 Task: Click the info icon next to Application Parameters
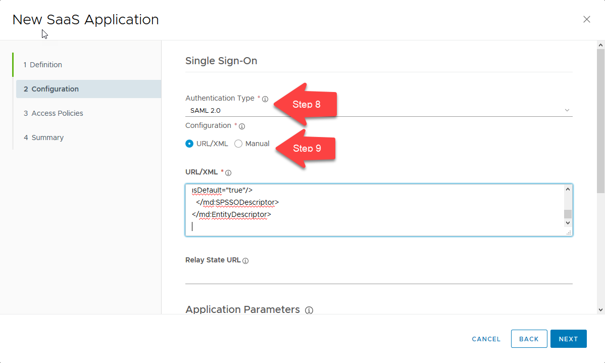click(x=309, y=310)
